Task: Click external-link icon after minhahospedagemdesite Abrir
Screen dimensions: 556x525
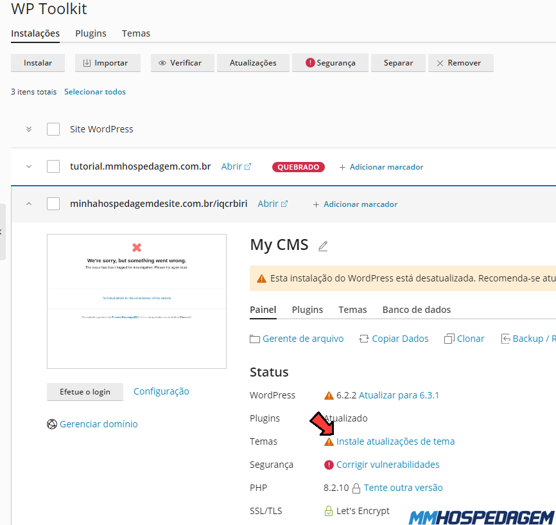Action: pos(284,204)
